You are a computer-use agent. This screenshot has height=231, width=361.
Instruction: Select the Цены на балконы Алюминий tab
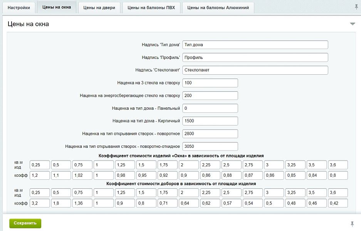(x=218, y=8)
